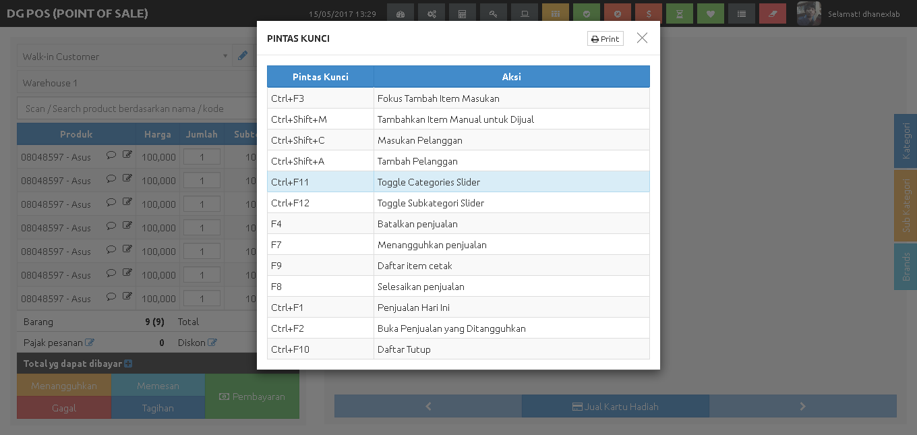Open the dhanexlab user profile menu
This screenshot has height=435, width=917.
[x=850, y=13]
